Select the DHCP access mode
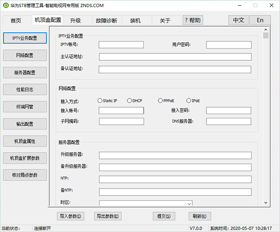Image resolution: width=280 pixels, height=232 pixels. point(129,101)
